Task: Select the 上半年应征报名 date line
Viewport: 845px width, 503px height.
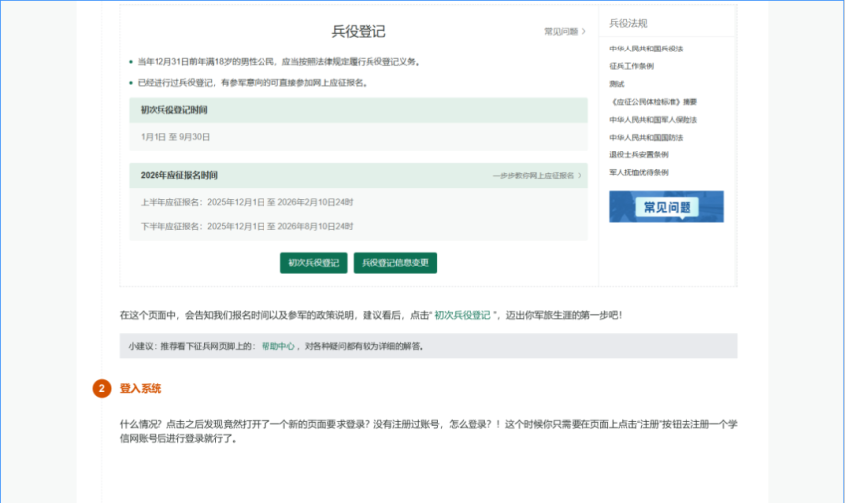Action: (x=247, y=203)
